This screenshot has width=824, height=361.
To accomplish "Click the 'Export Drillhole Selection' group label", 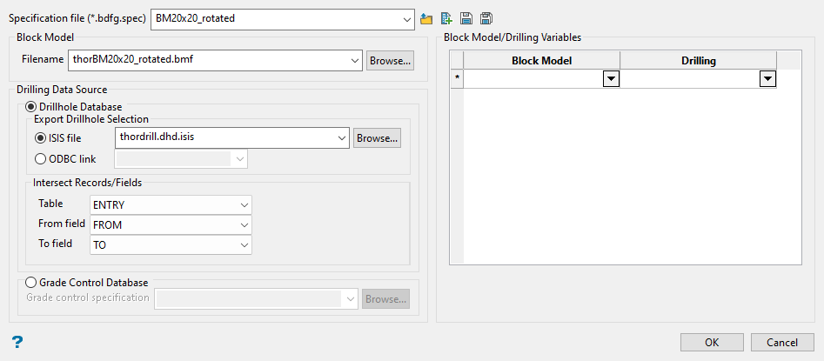I will (91, 119).
